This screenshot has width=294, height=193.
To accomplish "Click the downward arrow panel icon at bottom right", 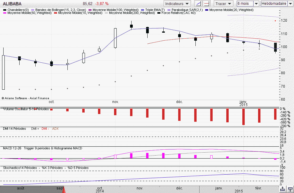I will point(290,189).
